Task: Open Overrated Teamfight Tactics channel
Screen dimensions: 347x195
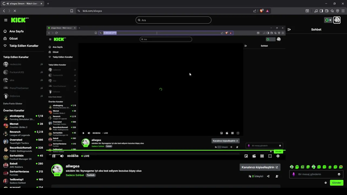Action: click(x=23, y=141)
